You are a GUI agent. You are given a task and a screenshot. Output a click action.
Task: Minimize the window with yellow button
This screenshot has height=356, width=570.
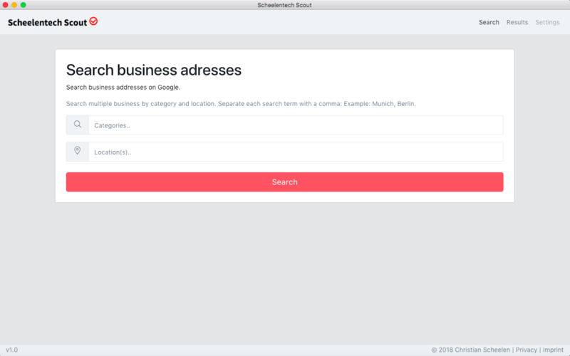point(14,5)
